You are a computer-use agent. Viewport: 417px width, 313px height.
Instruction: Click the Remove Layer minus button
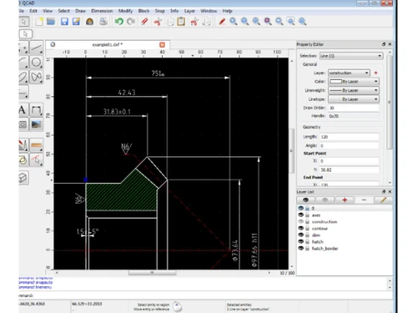[364, 200]
